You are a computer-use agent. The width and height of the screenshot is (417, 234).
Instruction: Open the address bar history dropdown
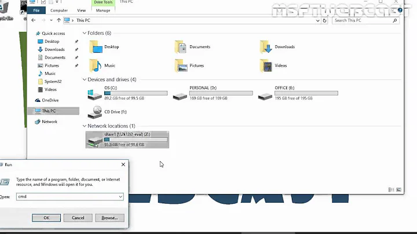click(317, 20)
